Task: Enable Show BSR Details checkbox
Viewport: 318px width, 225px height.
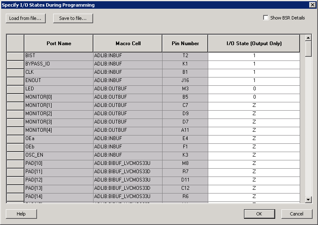Action: coord(266,18)
